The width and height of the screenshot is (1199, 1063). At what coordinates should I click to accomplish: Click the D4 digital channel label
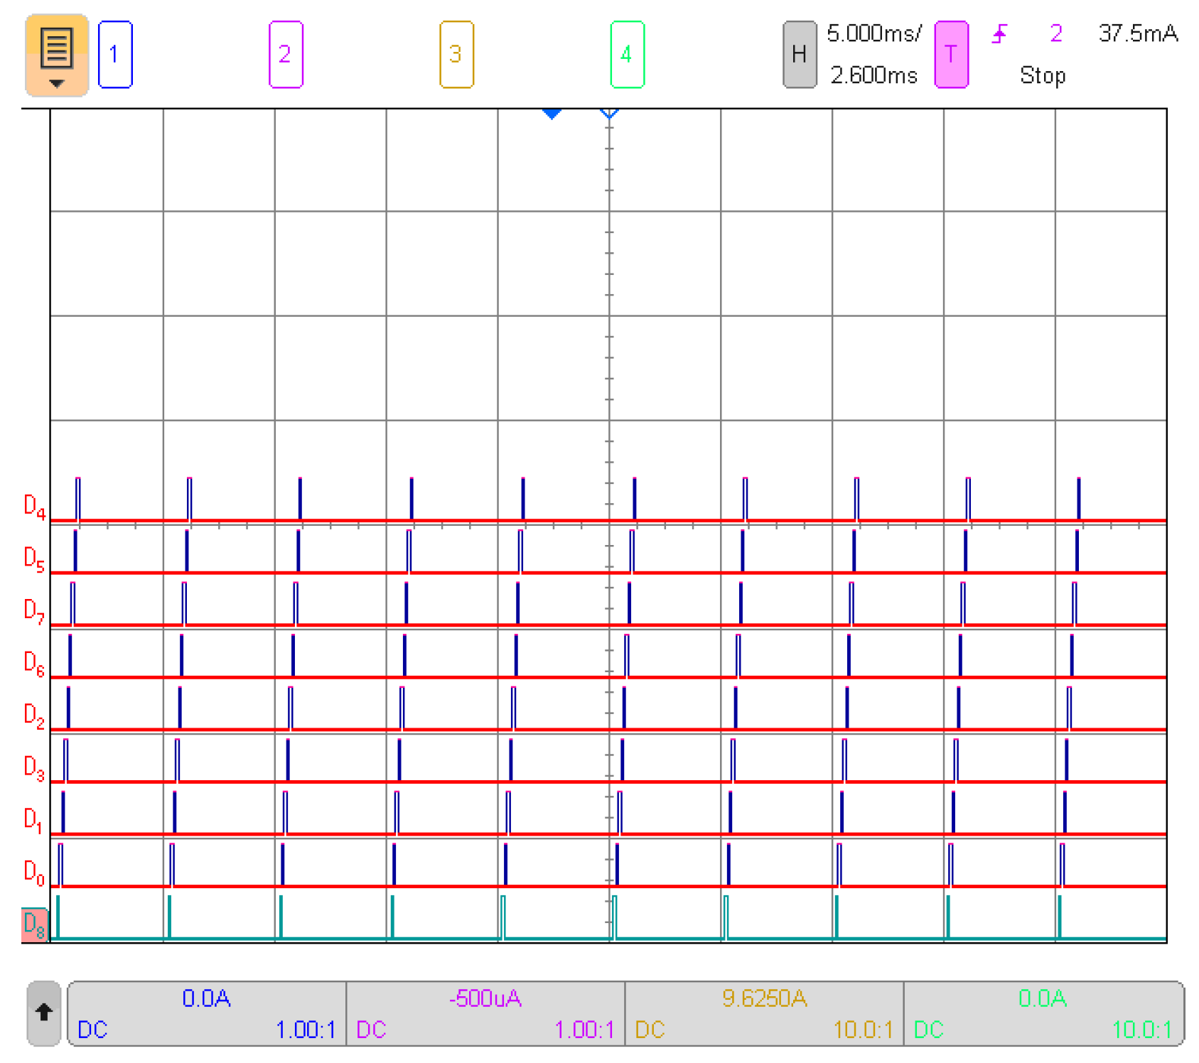(x=34, y=506)
